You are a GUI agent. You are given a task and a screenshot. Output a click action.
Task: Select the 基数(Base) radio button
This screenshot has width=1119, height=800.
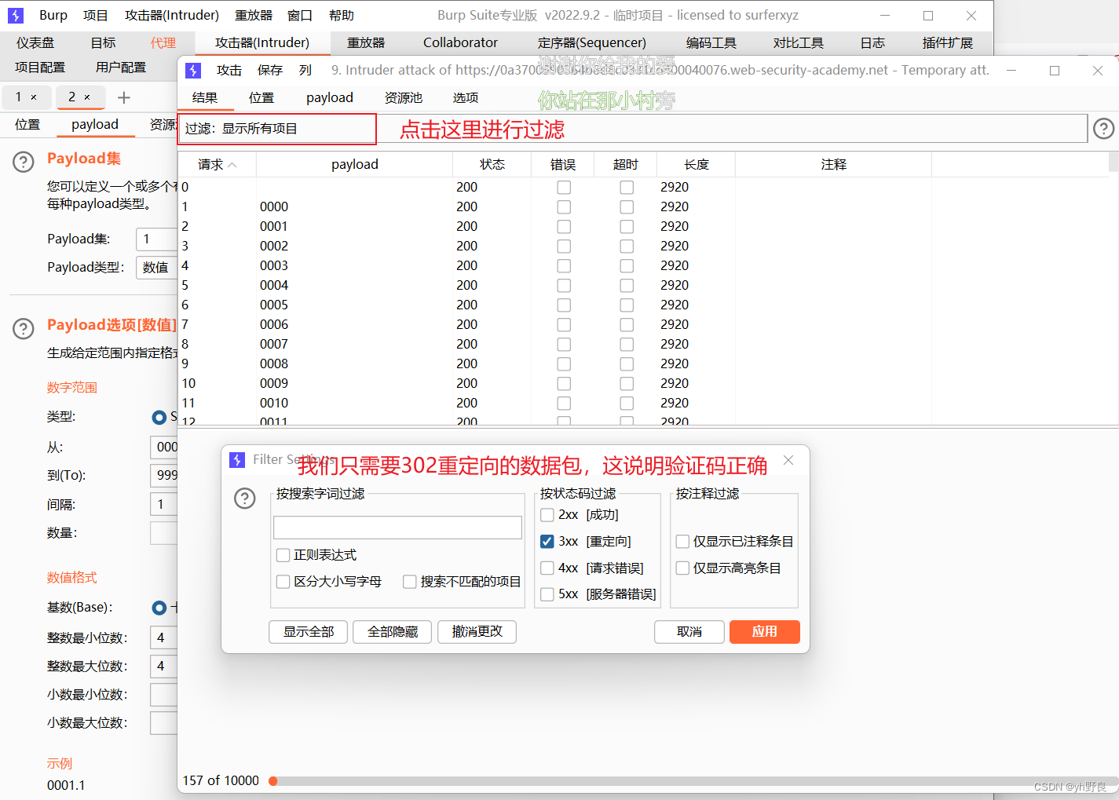pyautogui.click(x=159, y=608)
